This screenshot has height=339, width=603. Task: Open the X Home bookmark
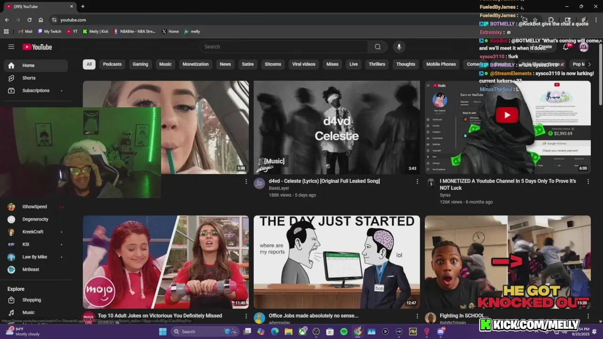(170, 32)
